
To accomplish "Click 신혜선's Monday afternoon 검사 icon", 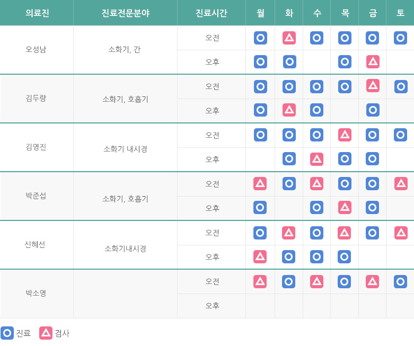I will [x=260, y=256].
